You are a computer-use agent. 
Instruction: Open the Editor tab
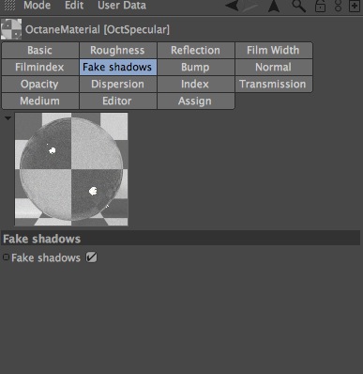coord(117,101)
